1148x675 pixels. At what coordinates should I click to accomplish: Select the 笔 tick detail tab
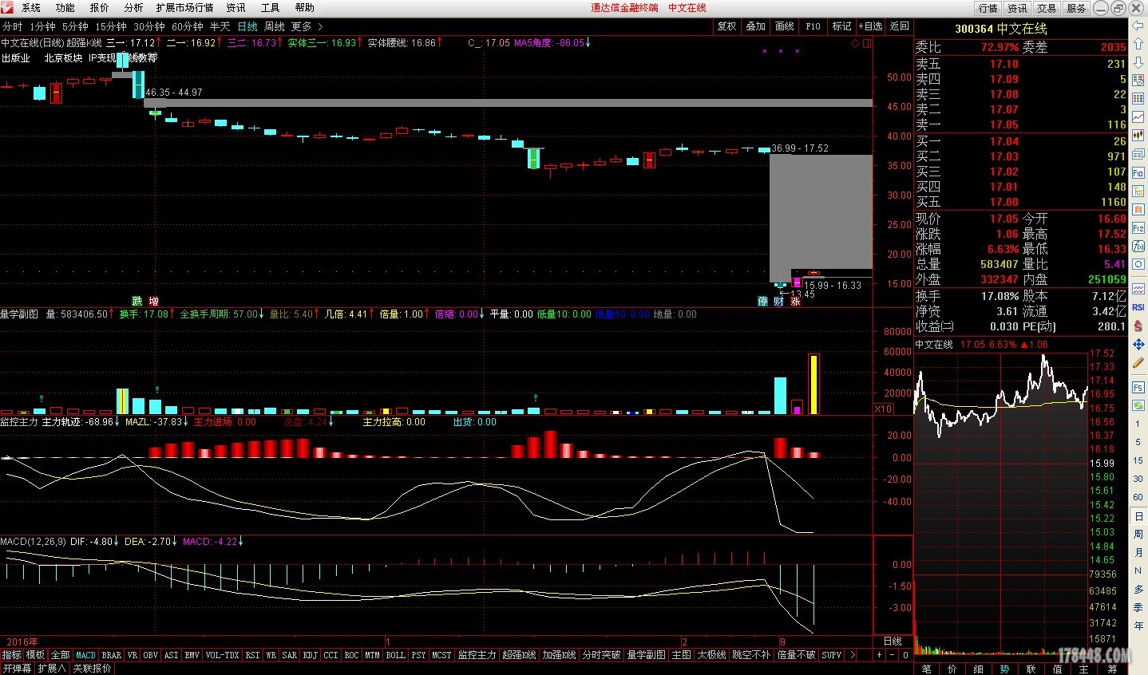click(926, 669)
